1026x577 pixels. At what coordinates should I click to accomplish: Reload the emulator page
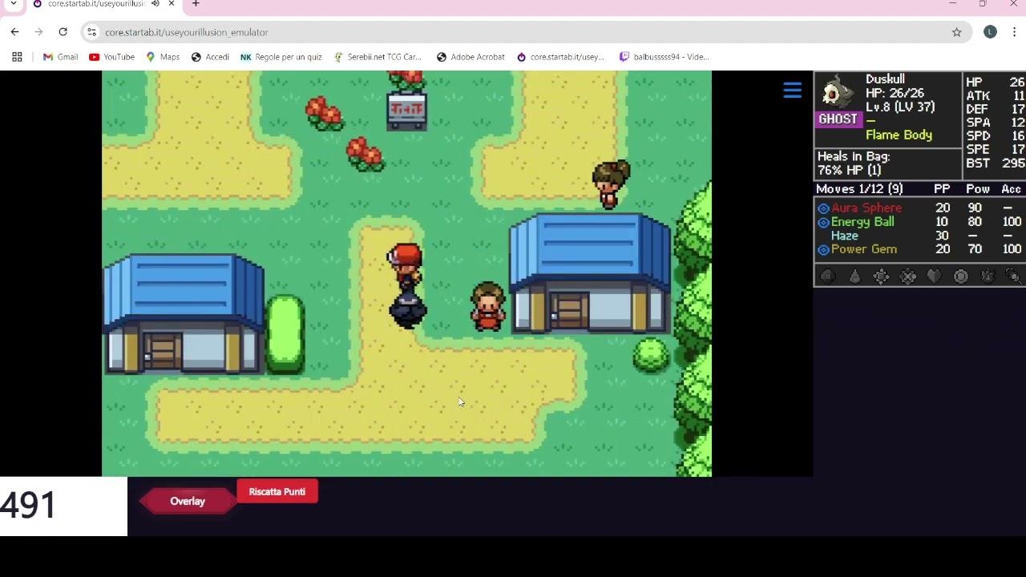coord(63,32)
